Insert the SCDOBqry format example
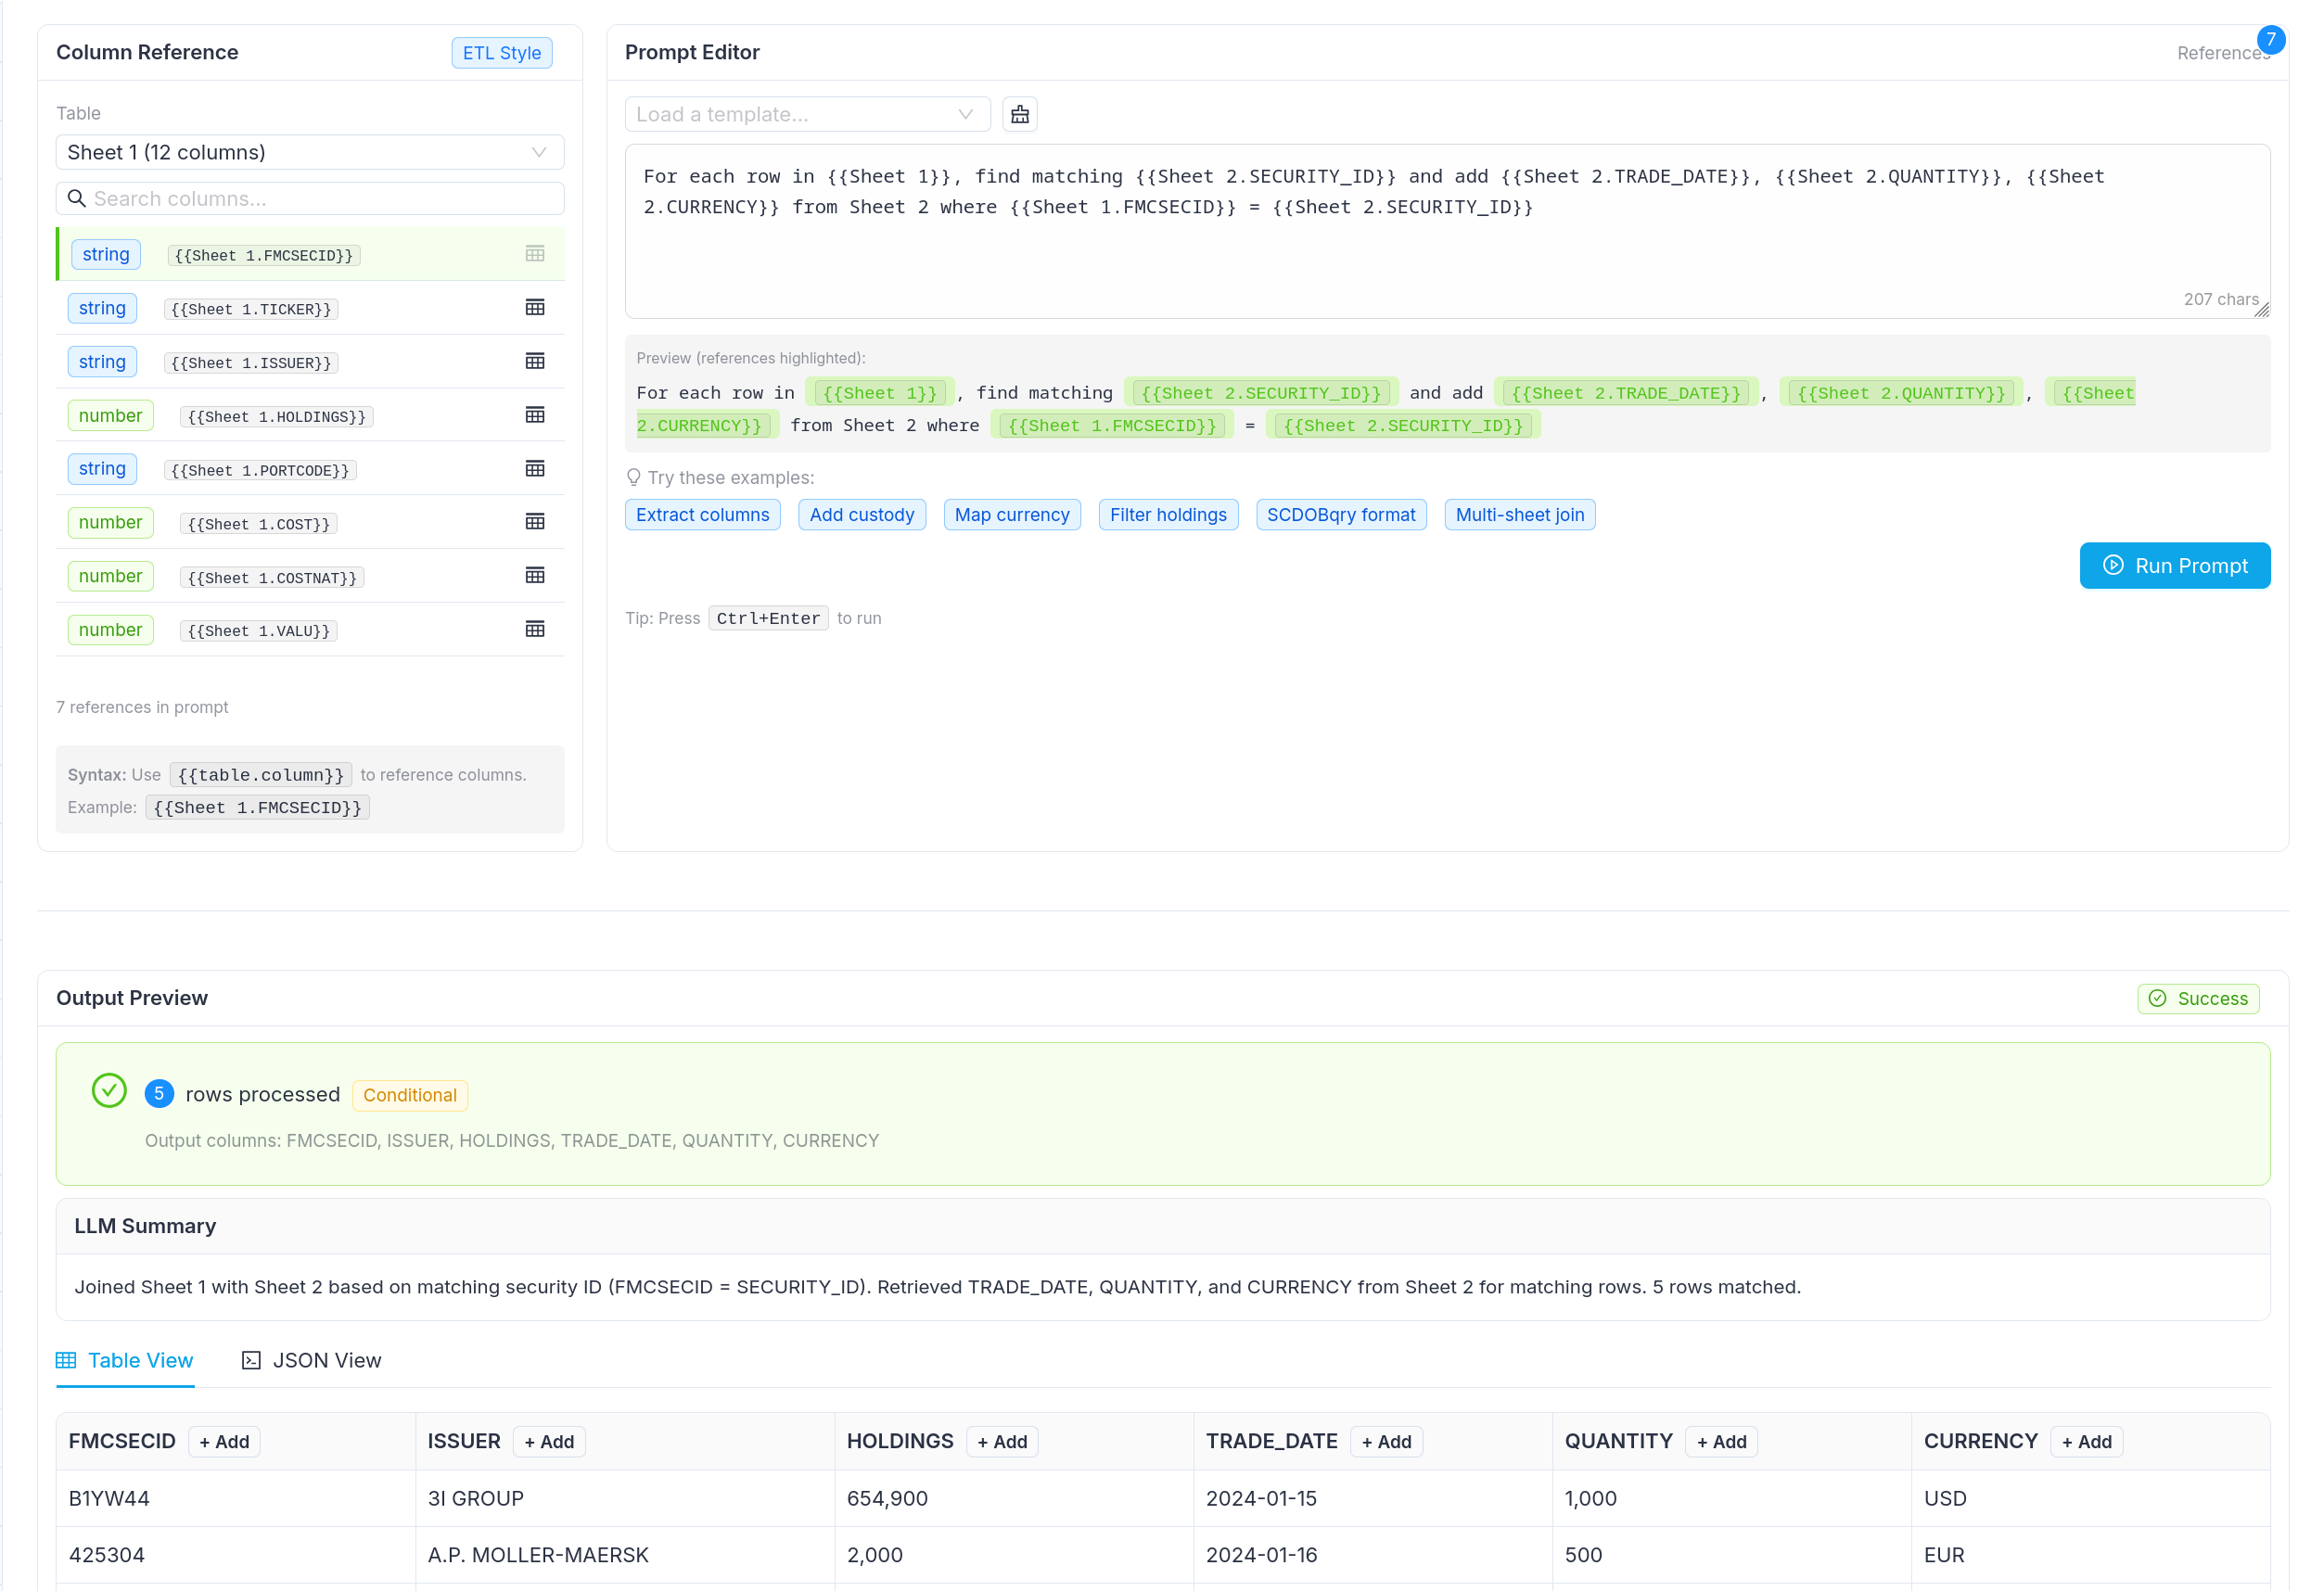2324x1591 pixels. click(1341, 515)
